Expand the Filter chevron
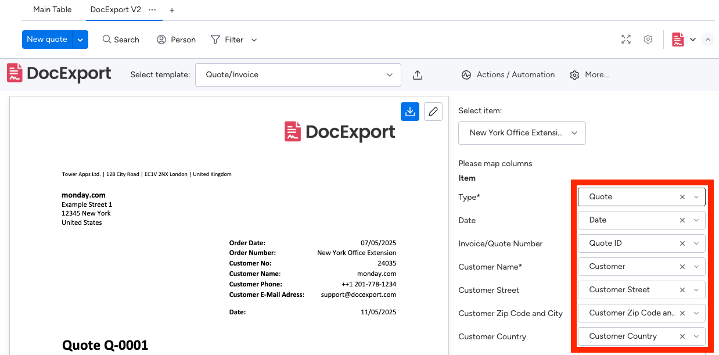Viewport: 719px width, 355px height. click(x=254, y=40)
